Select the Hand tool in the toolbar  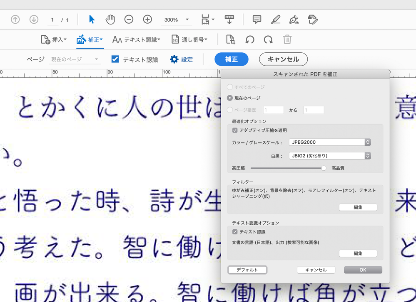pyautogui.click(x=110, y=19)
